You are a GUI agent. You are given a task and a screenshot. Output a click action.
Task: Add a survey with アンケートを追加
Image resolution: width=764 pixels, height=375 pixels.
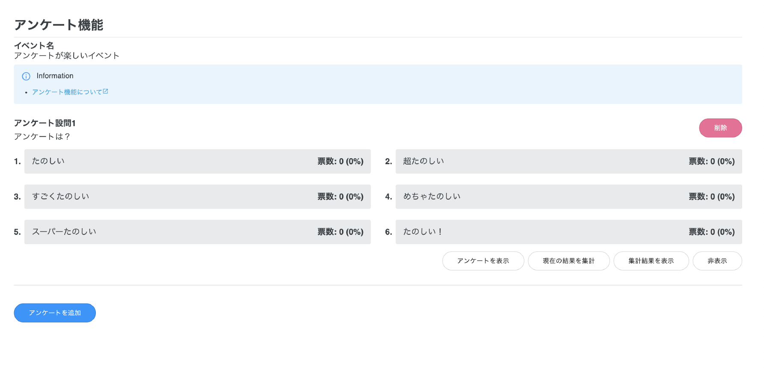point(55,313)
